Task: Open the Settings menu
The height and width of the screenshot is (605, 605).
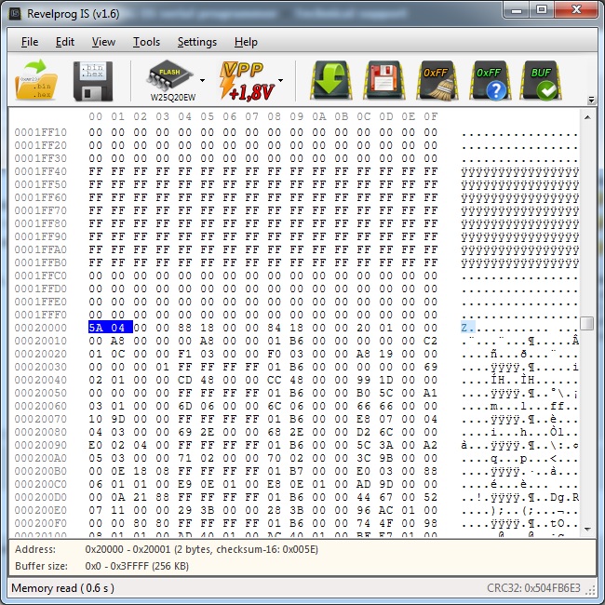Action: click(196, 42)
